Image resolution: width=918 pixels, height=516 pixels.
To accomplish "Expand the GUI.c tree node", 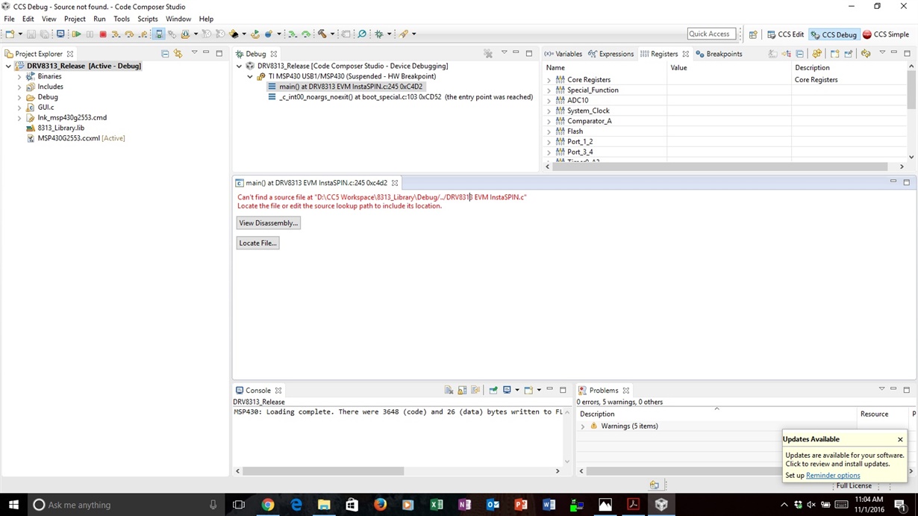I will 20,108.
